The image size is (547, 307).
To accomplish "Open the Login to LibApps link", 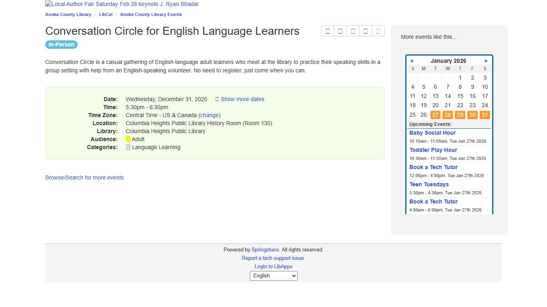I will pyautogui.click(x=273, y=266).
